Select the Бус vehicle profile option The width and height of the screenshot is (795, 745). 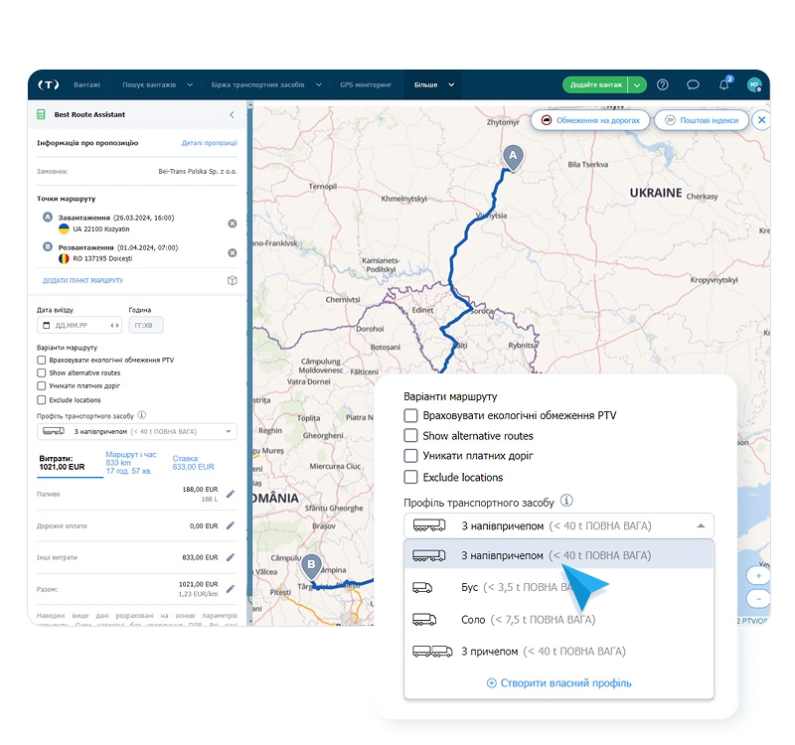click(558, 587)
